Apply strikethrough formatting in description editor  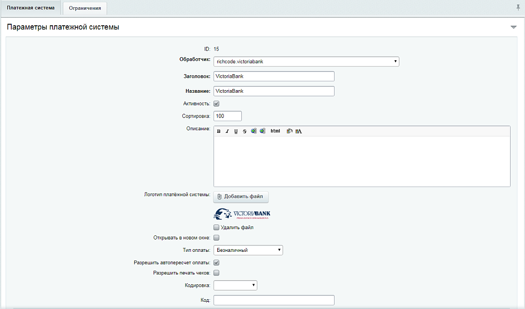coord(244,131)
